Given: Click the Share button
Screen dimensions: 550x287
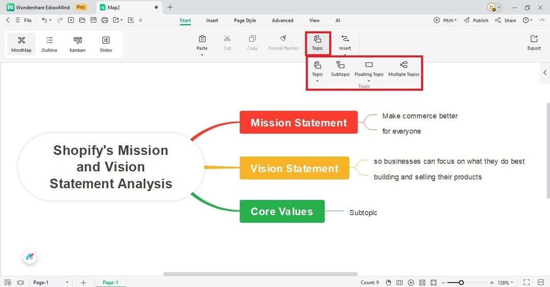Looking at the screenshot, I should [x=506, y=20].
